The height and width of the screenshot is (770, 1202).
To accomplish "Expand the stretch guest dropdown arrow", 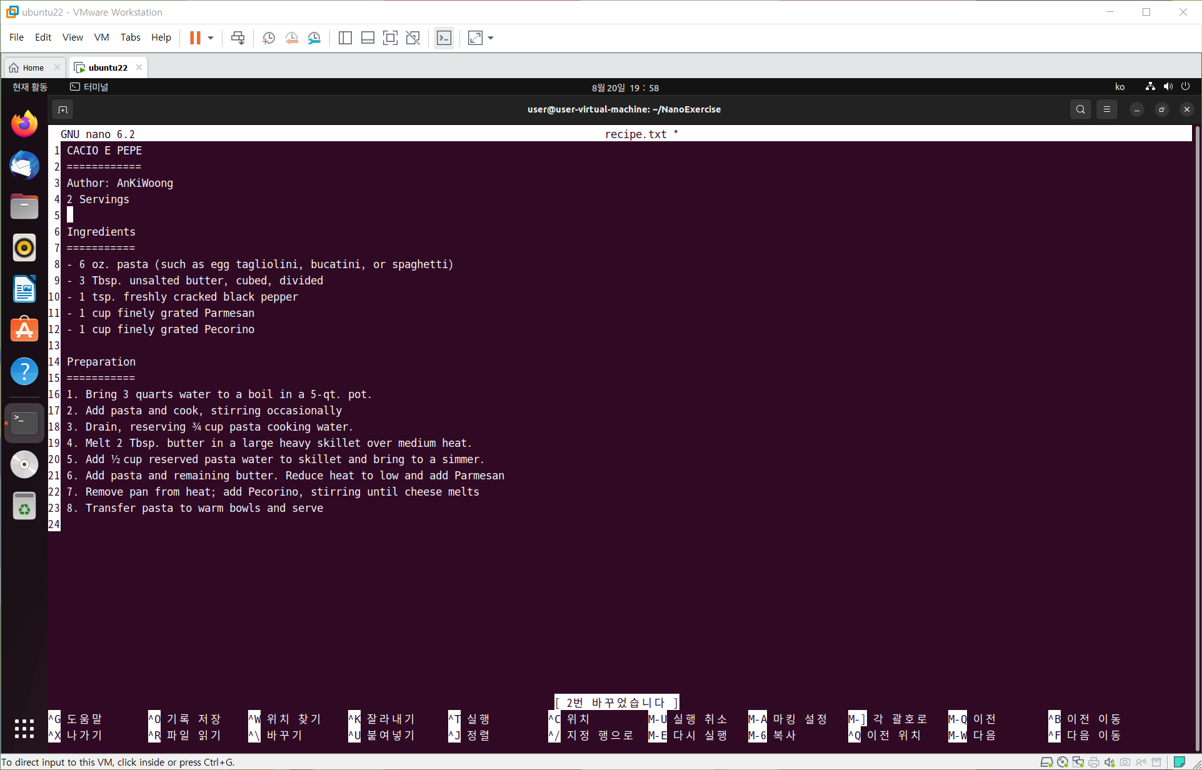I will coord(491,38).
